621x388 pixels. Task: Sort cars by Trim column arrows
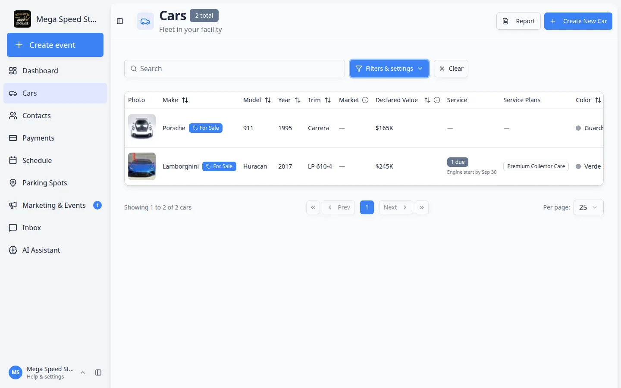tap(328, 100)
